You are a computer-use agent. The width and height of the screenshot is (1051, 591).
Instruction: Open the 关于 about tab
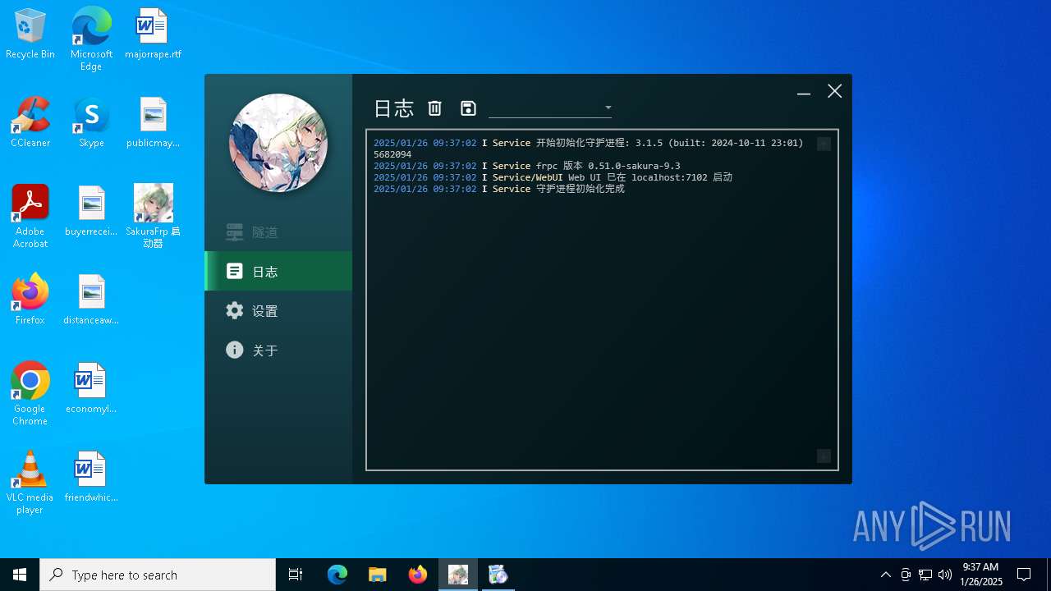coord(278,350)
